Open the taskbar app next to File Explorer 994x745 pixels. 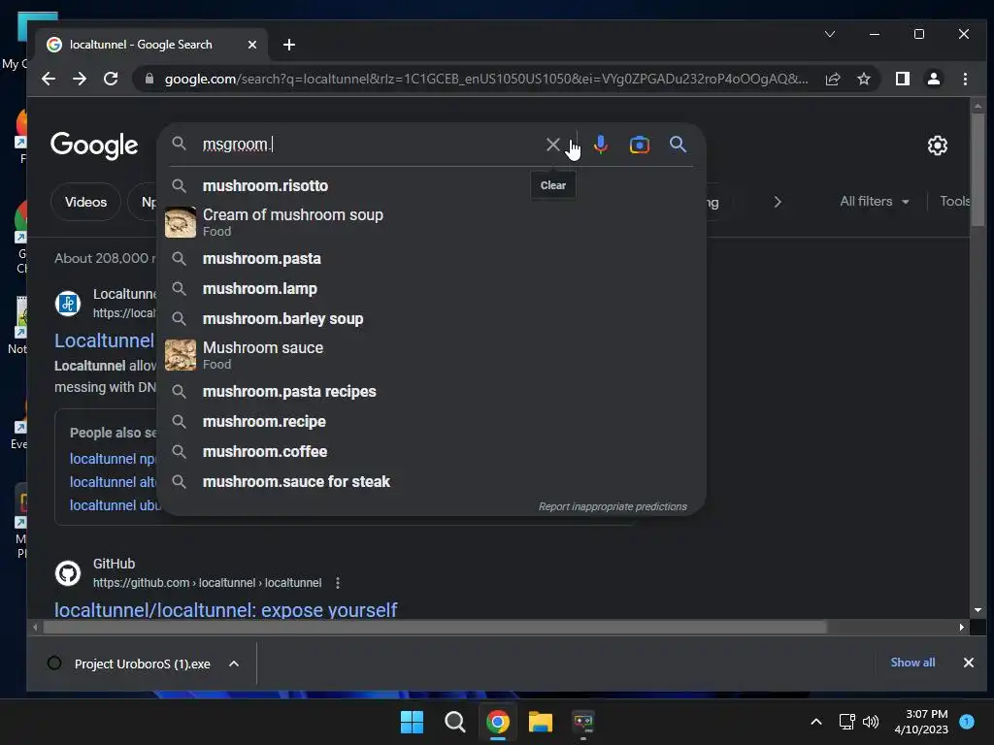(x=583, y=722)
